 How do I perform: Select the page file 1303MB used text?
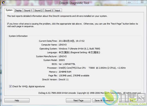point(74,76)
